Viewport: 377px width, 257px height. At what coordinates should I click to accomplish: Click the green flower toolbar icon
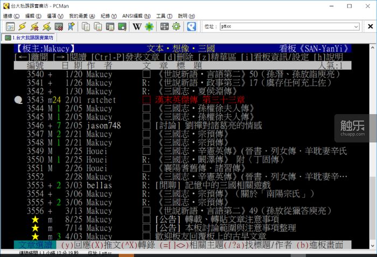tap(149, 26)
